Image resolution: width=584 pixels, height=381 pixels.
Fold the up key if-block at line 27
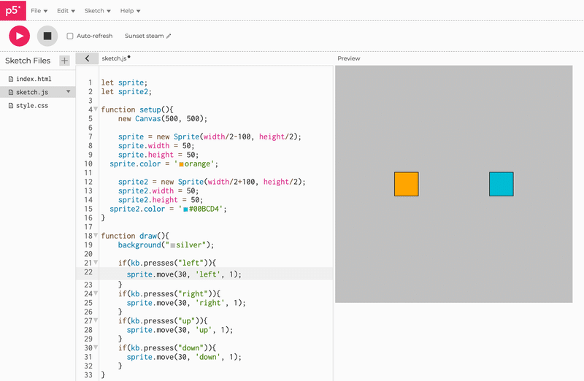[96, 320]
